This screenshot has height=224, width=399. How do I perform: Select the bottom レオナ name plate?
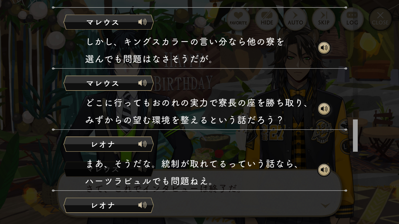tap(109, 205)
